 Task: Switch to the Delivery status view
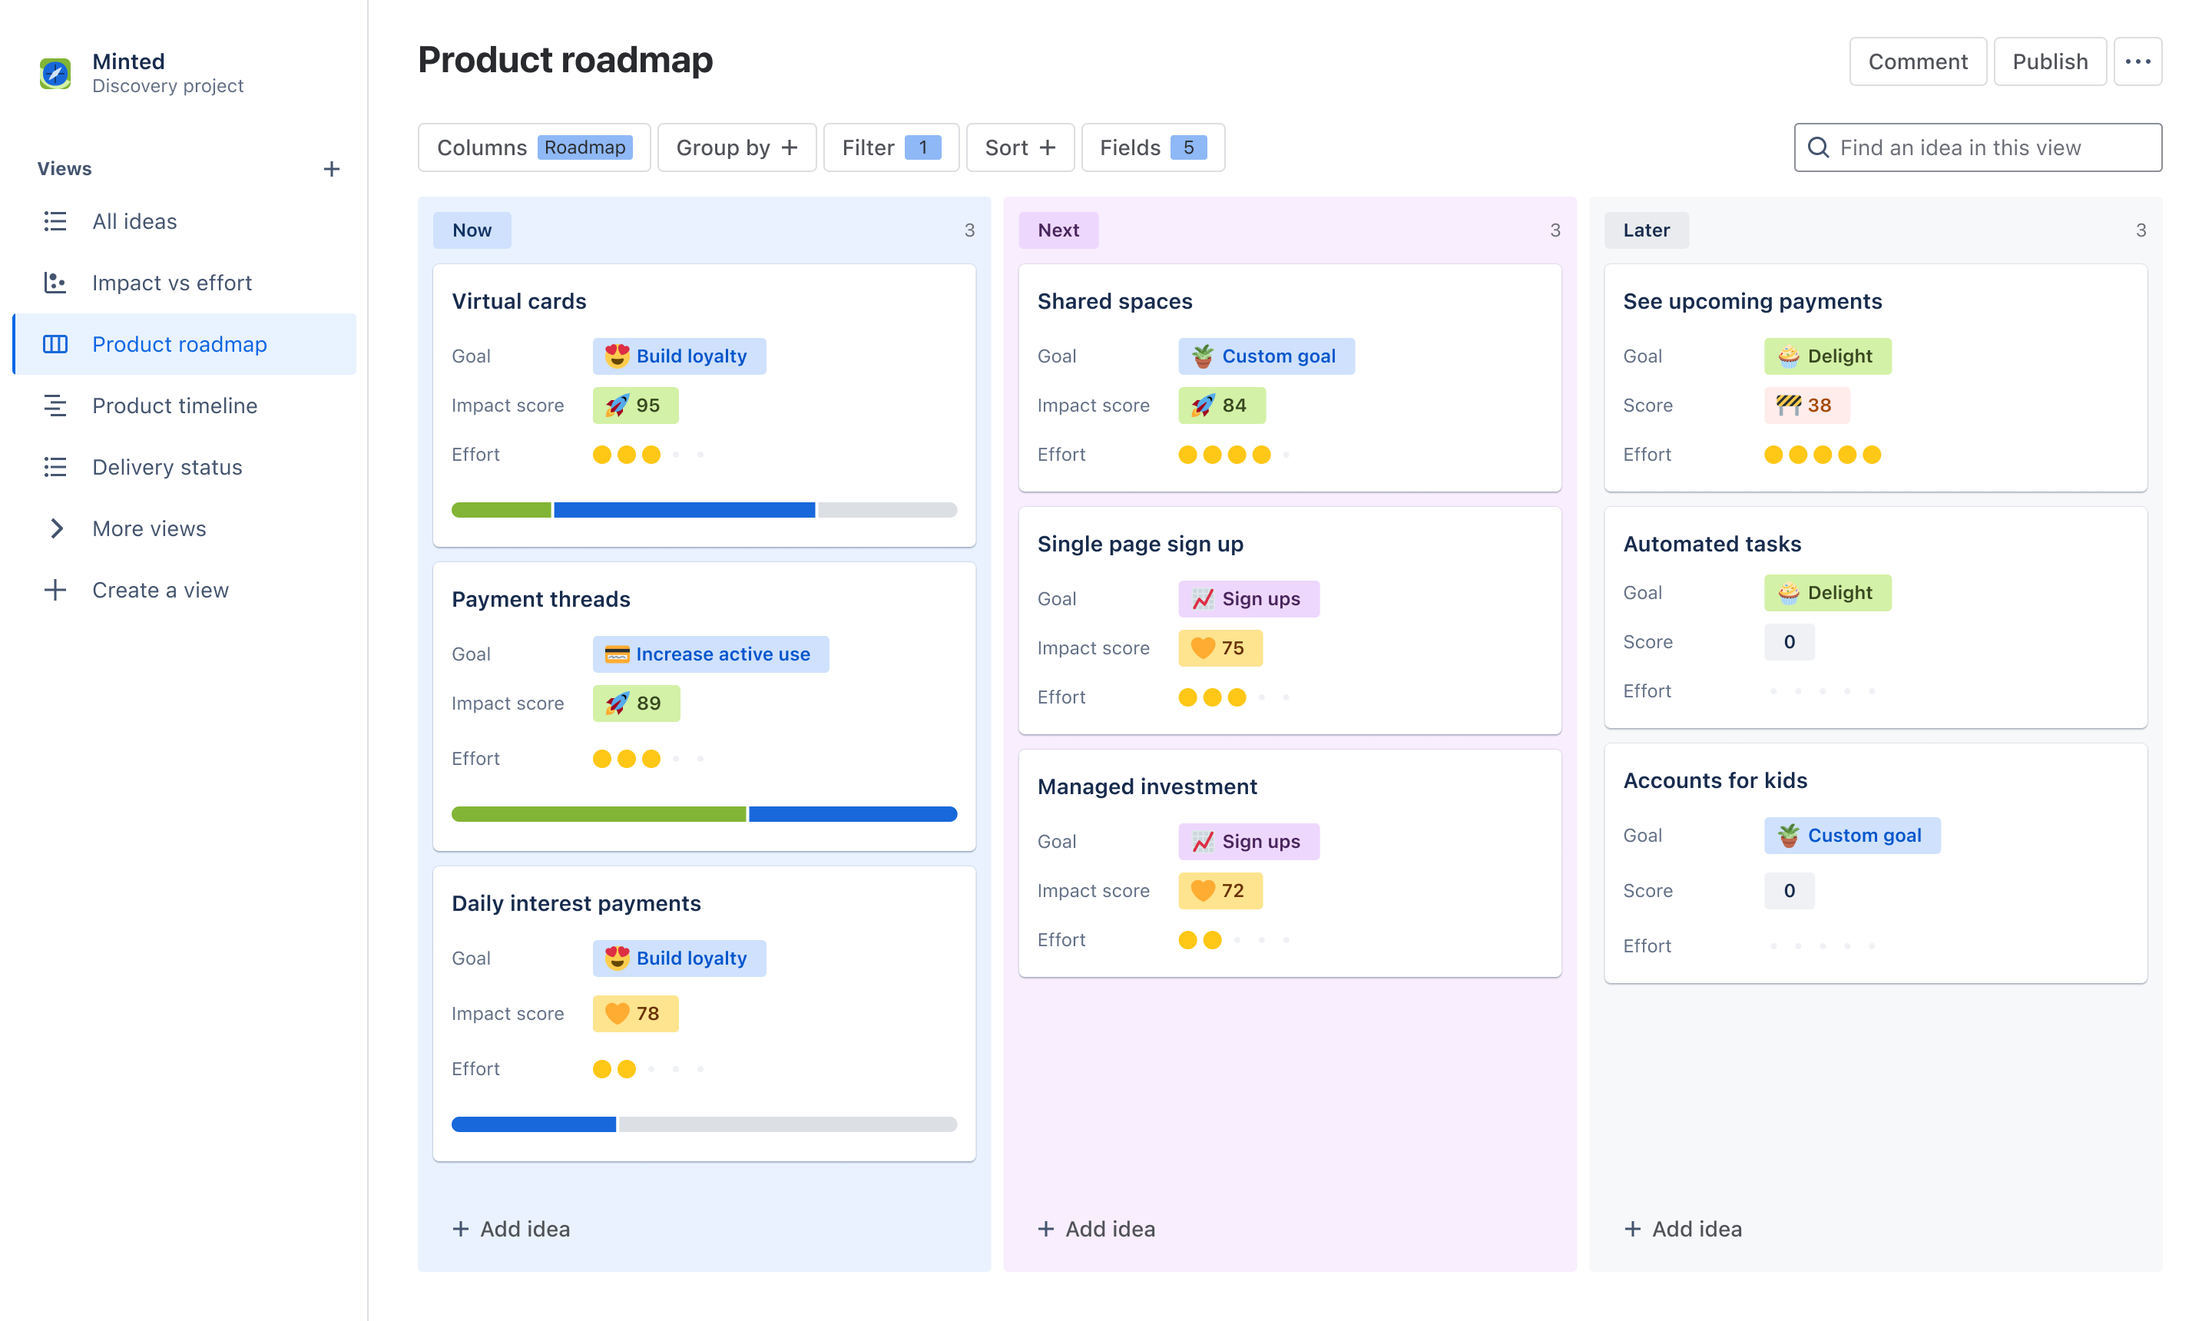tap(167, 465)
